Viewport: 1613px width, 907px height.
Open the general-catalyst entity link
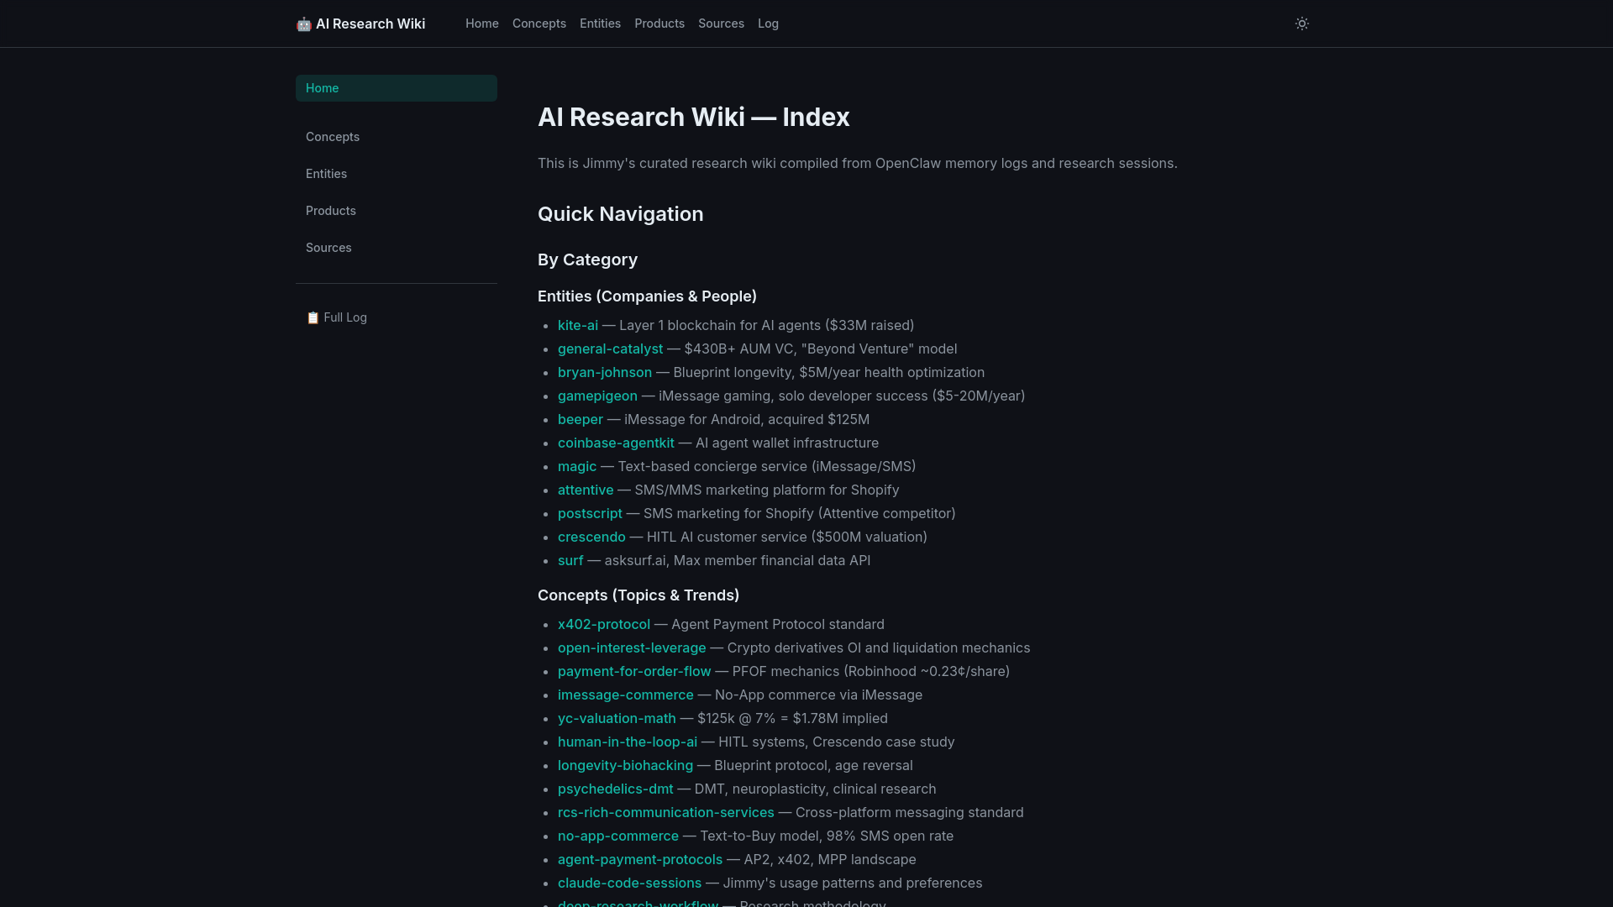[610, 349]
